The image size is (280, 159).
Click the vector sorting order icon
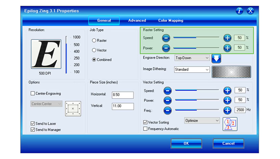229,124
